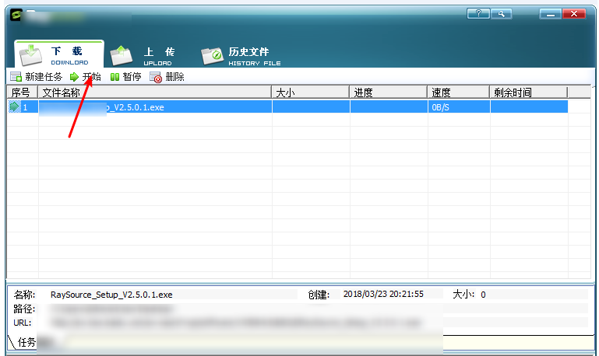Viewport: 599px width, 356px height.
Task: Click the creation date 2018/03/23 20:21:55
Action: tap(383, 295)
